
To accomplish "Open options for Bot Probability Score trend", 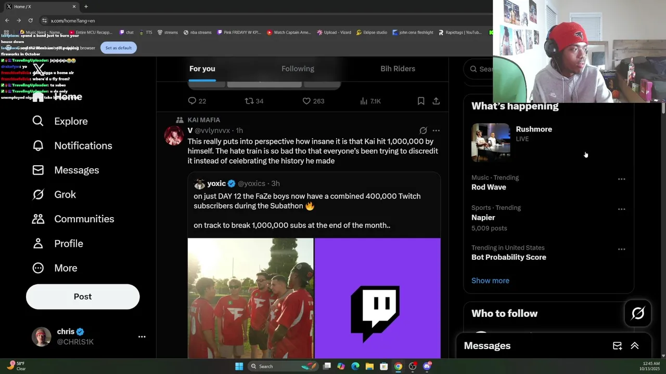I will pos(621,249).
